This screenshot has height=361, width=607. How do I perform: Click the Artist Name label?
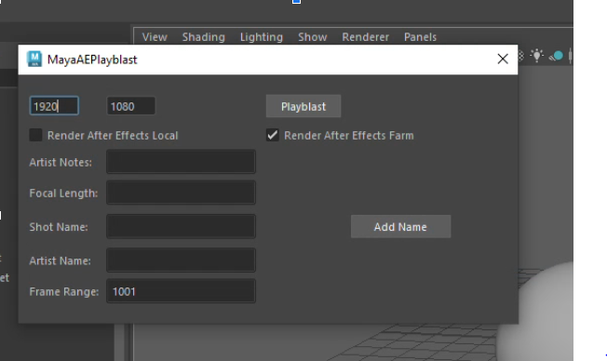click(60, 261)
